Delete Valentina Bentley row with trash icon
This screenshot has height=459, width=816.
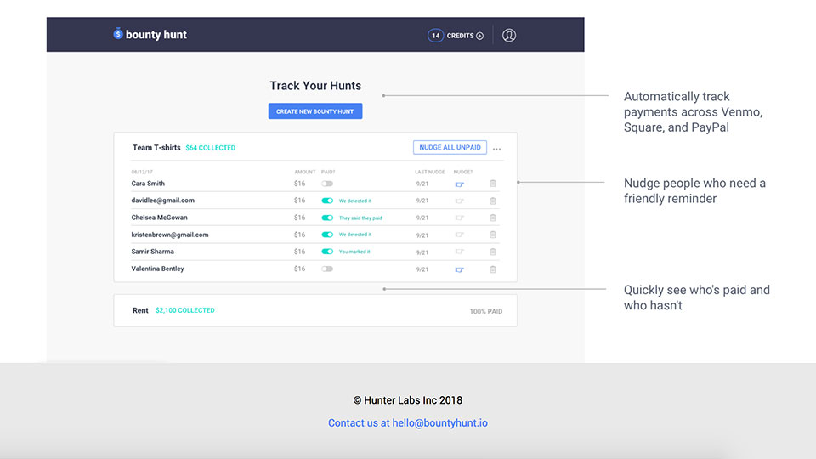click(493, 269)
